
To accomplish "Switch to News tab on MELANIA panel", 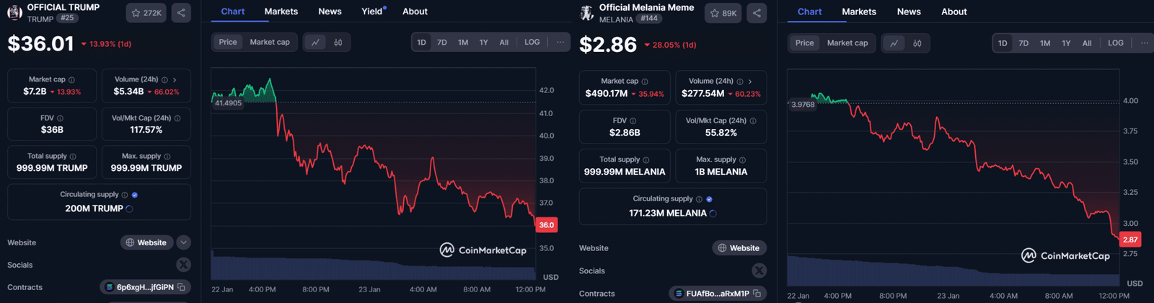I will click(908, 12).
